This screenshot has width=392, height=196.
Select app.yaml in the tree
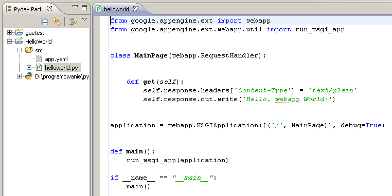(56, 59)
